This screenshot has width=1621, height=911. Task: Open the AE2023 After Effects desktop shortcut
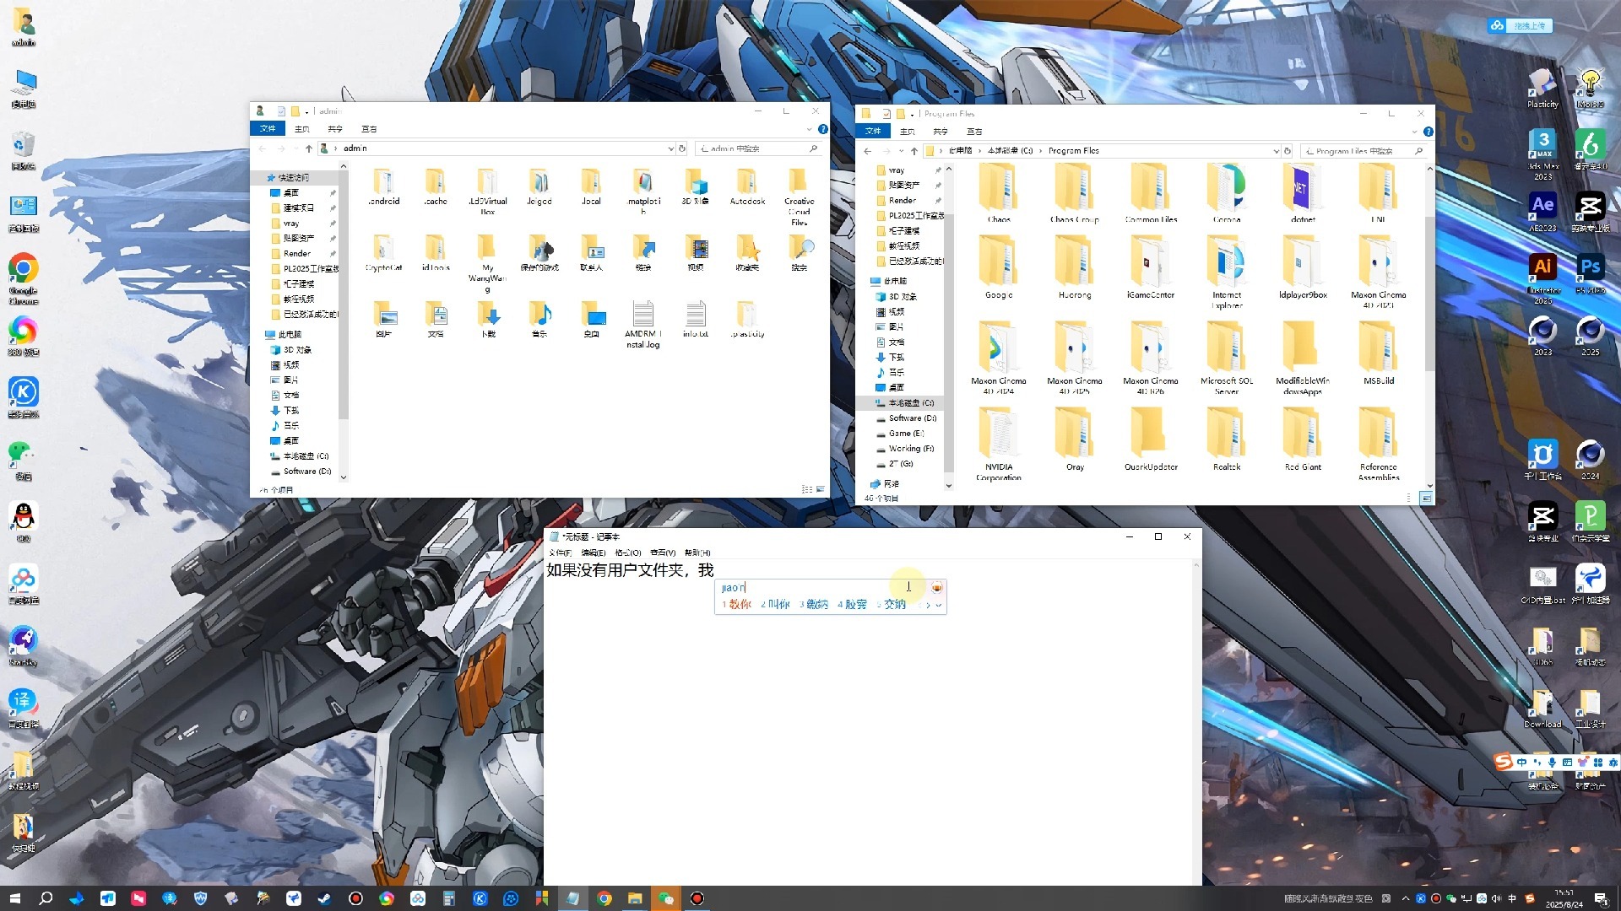coord(1542,211)
